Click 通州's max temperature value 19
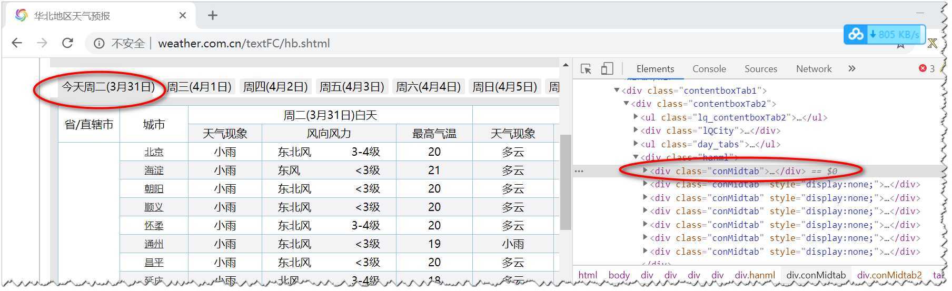Image resolution: width=952 pixels, height=291 pixels. click(x=434, y=244)
